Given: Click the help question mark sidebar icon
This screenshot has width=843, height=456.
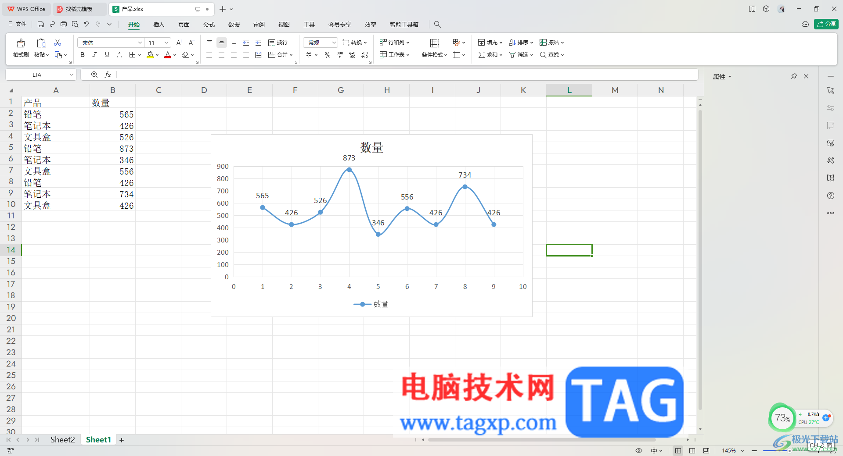Looking at the screenshot, I should point(831,196).
